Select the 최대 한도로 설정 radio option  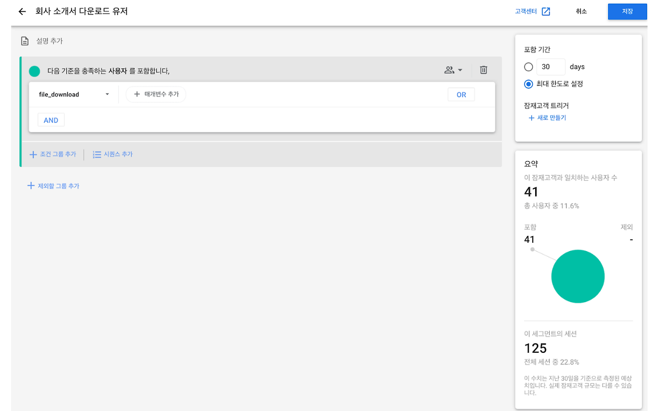(x=529, y=84)
